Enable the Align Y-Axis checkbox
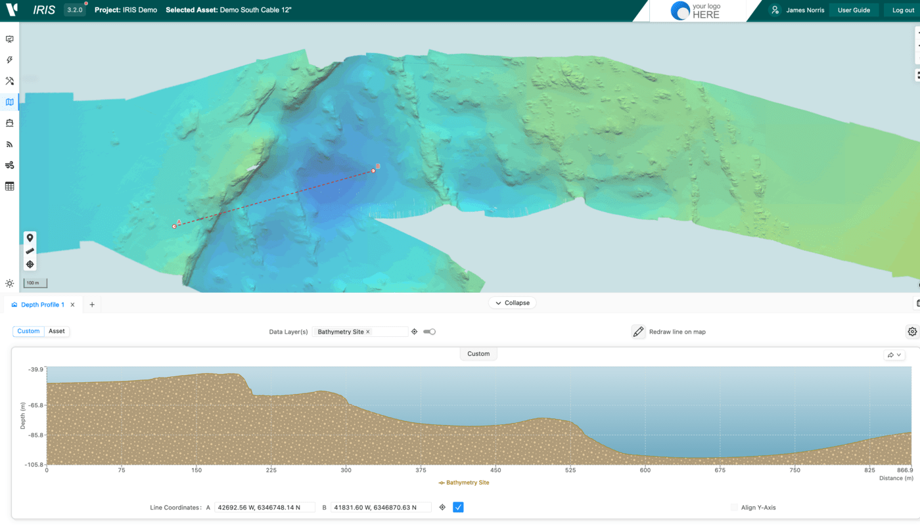 point(734,508)
